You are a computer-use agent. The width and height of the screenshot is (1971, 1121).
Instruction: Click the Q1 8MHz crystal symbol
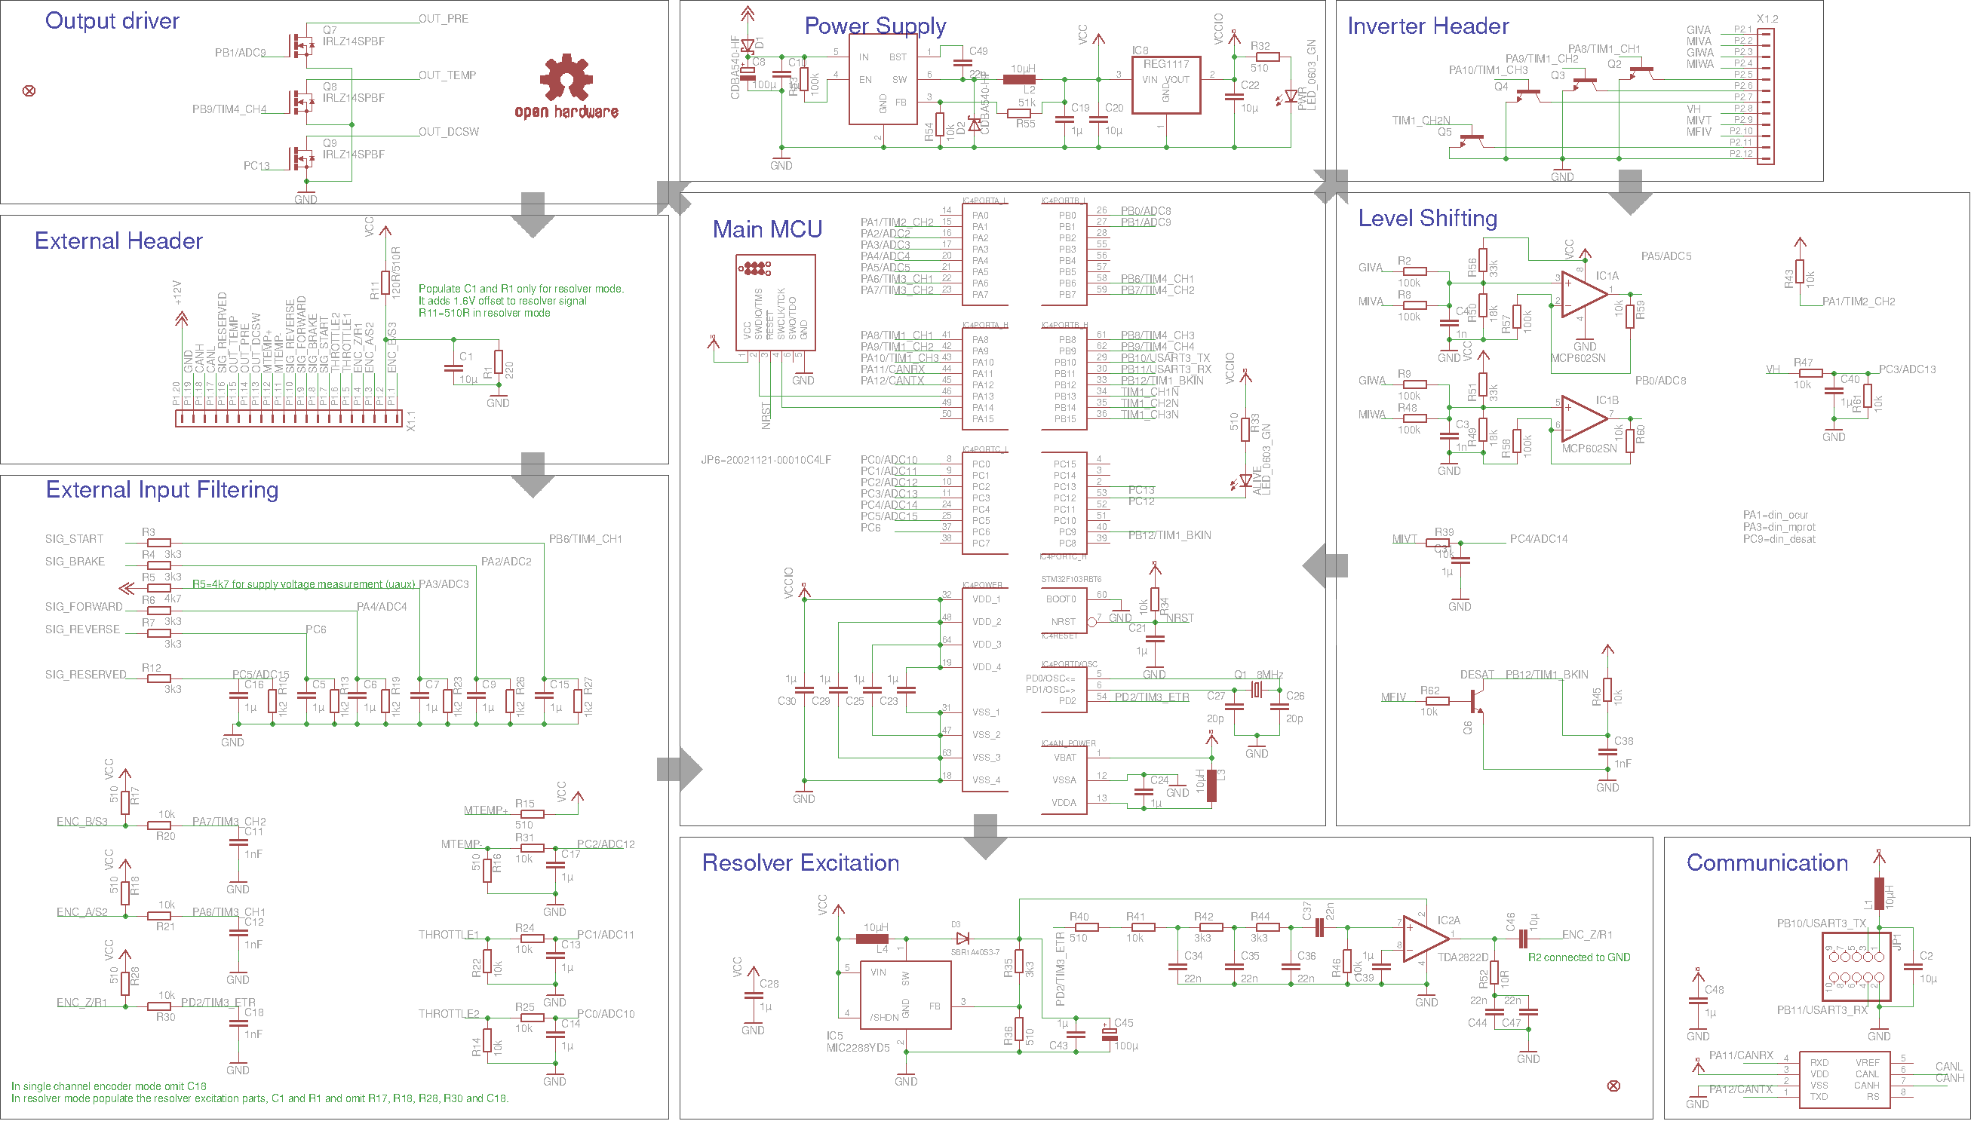[1256, 690]
